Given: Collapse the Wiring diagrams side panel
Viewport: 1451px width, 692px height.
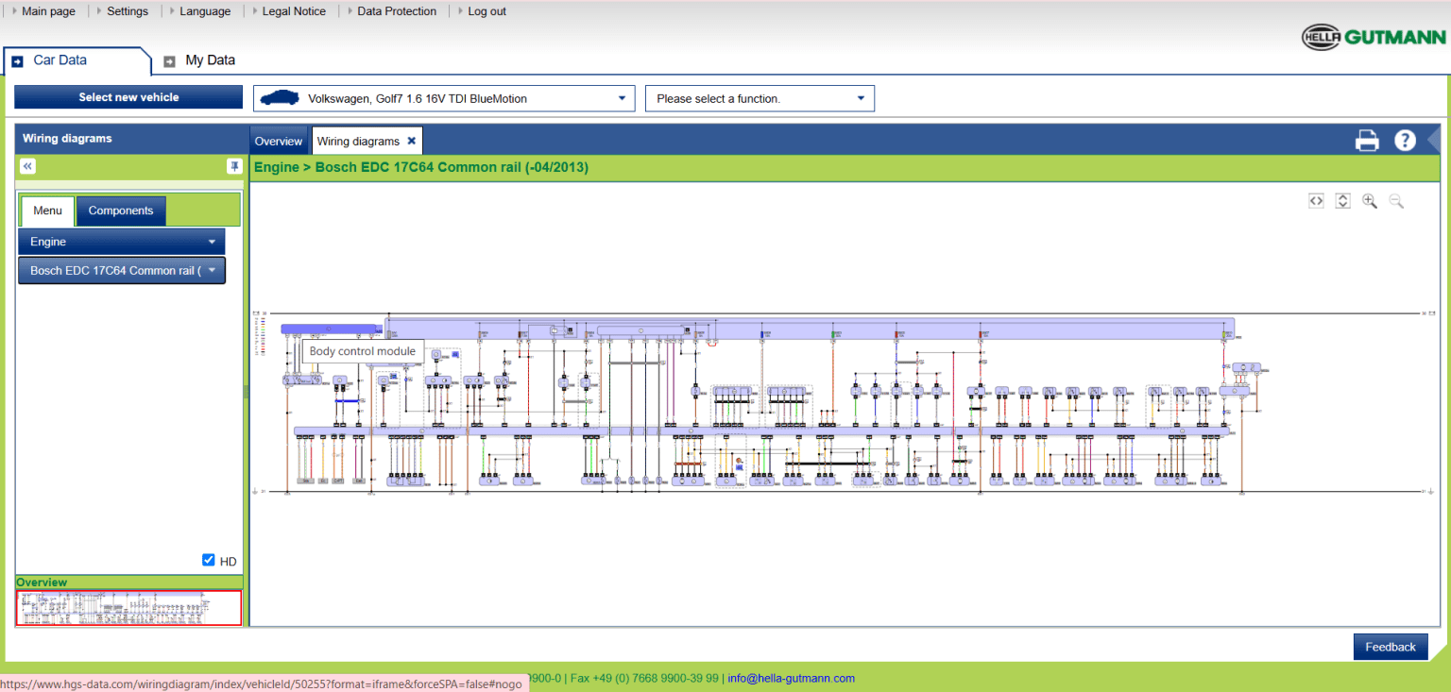Looking at the screenshot, I should click(x=28, y=166).
